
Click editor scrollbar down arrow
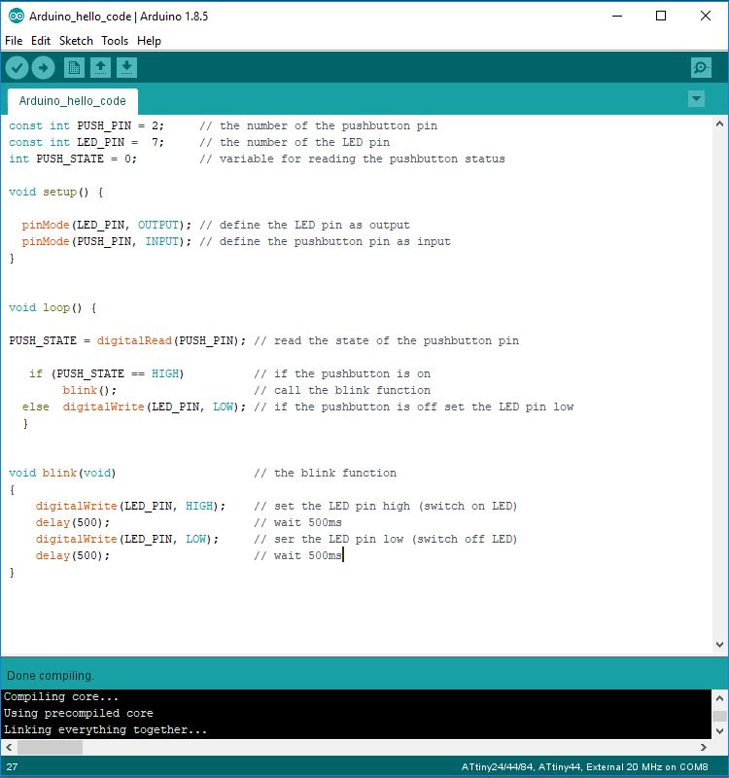pos(719,645)
